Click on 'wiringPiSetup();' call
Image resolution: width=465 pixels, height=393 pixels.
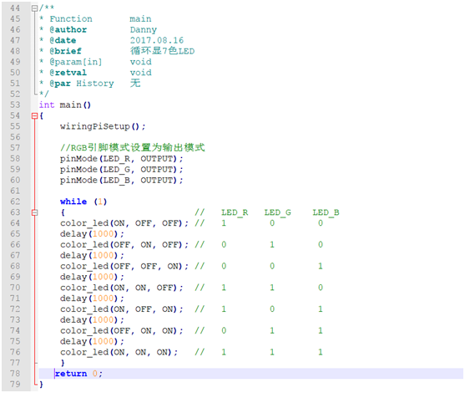[103, 126]
